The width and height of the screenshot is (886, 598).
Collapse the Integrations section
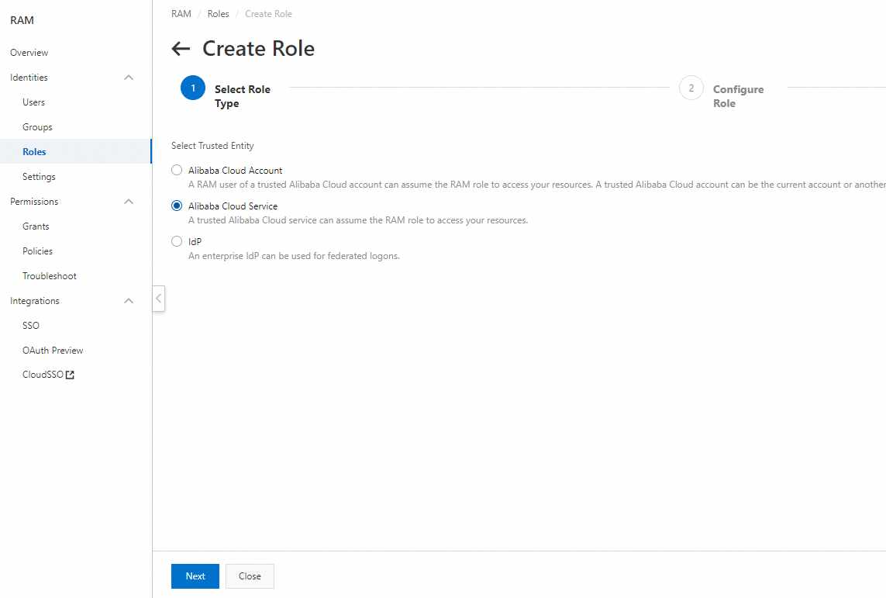129,300
